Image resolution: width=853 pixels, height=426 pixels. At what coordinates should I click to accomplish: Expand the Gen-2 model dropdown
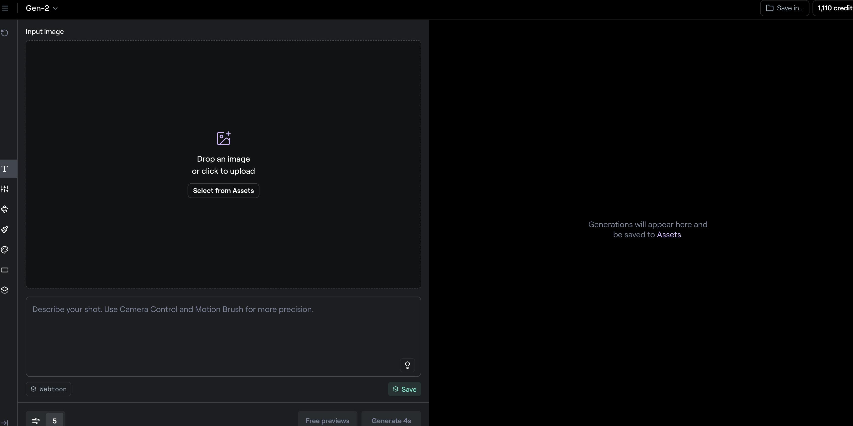pyautogui.click(x=42, y=8)
